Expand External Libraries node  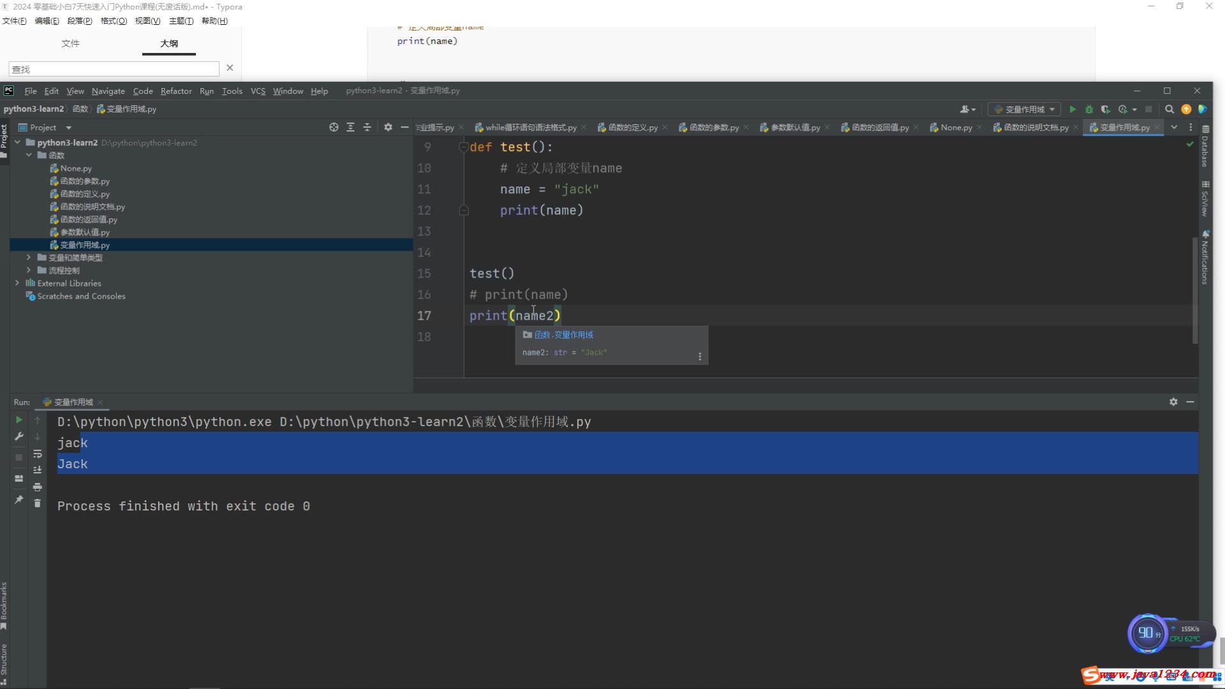[x=17, y=283]
